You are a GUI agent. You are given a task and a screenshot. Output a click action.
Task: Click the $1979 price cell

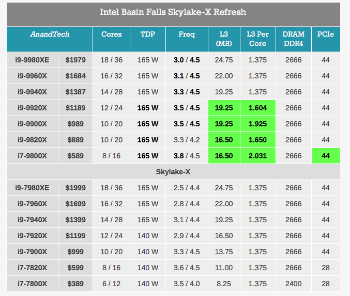coord(75,60)
